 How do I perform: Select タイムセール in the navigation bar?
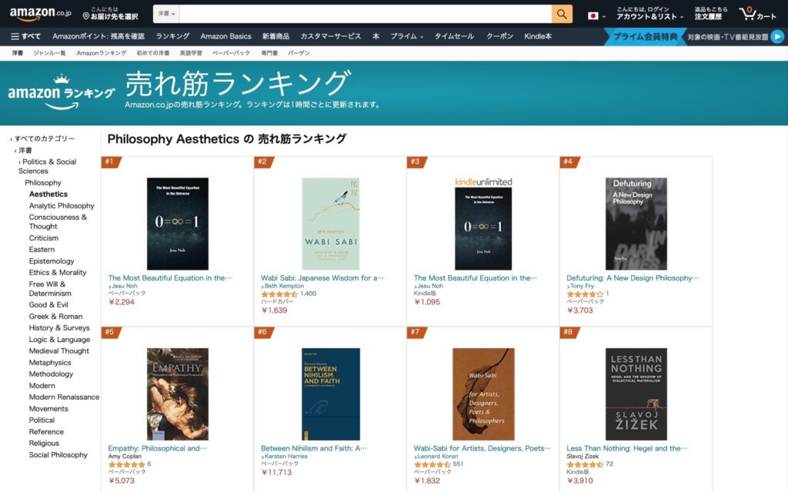tap(454, 36)
